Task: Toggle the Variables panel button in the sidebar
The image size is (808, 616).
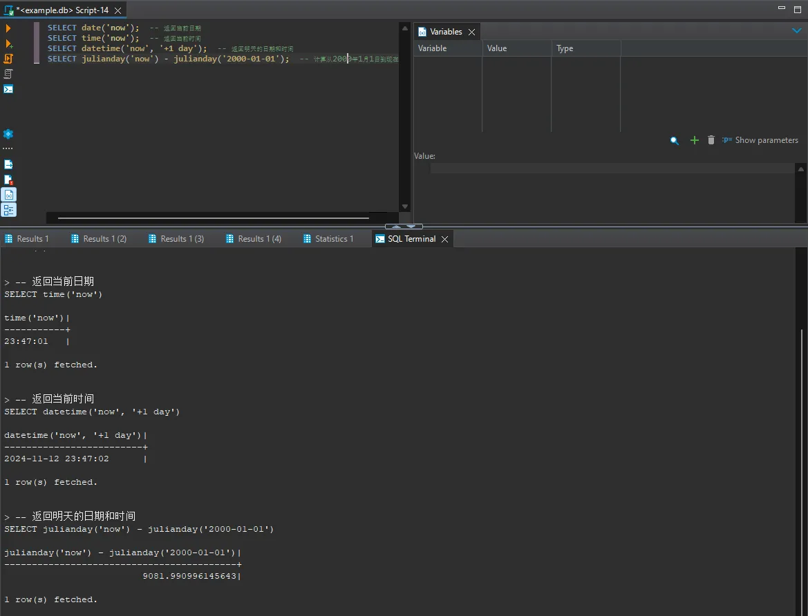Action: pyautogui.click(x=9, y=195)
